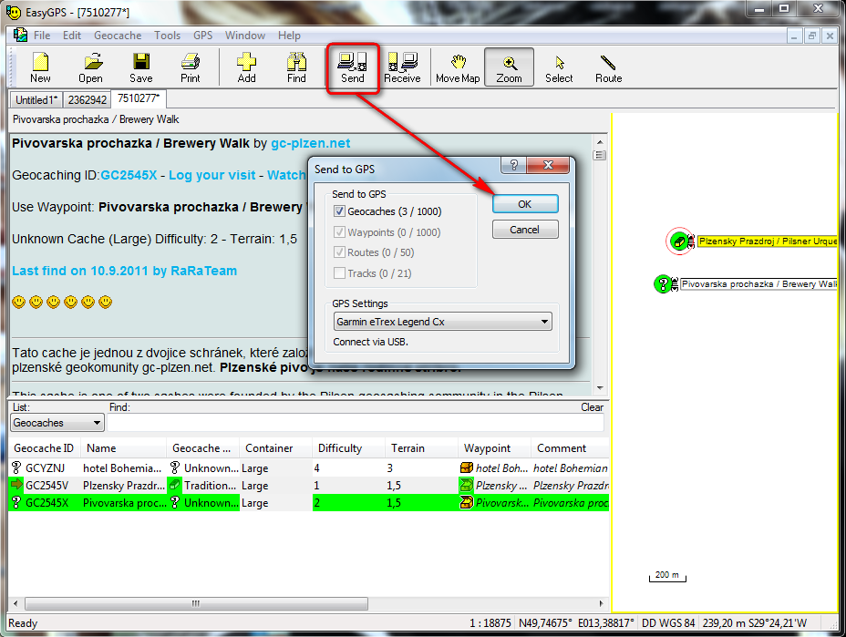This screenshot has height=637, width=846.
Task: Click the New file toolbar icon
Action: point(40,67)
